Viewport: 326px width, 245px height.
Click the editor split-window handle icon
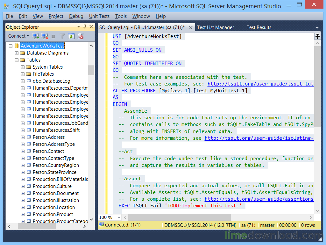click(317, 36)
